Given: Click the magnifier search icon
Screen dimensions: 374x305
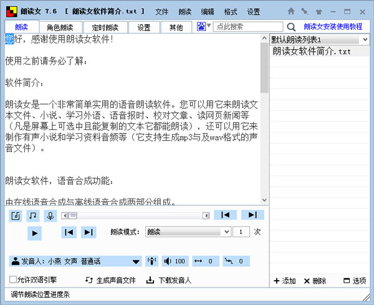Looking at the screenshot, I should tap(291, 27).
